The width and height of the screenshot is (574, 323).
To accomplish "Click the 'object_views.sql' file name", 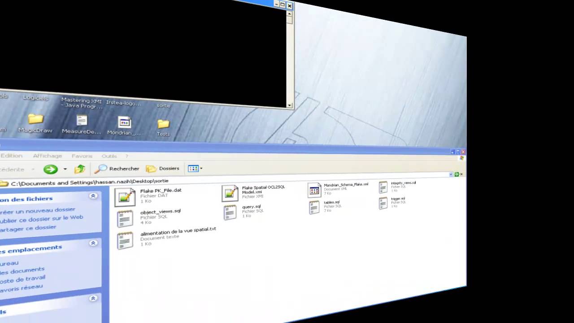I will [160, 211].
